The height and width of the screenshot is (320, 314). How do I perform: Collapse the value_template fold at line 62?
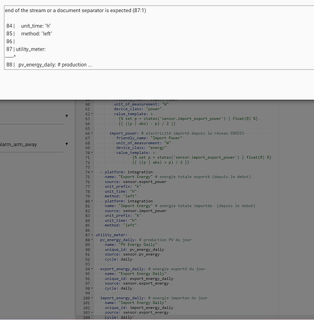tap(92, 114)
